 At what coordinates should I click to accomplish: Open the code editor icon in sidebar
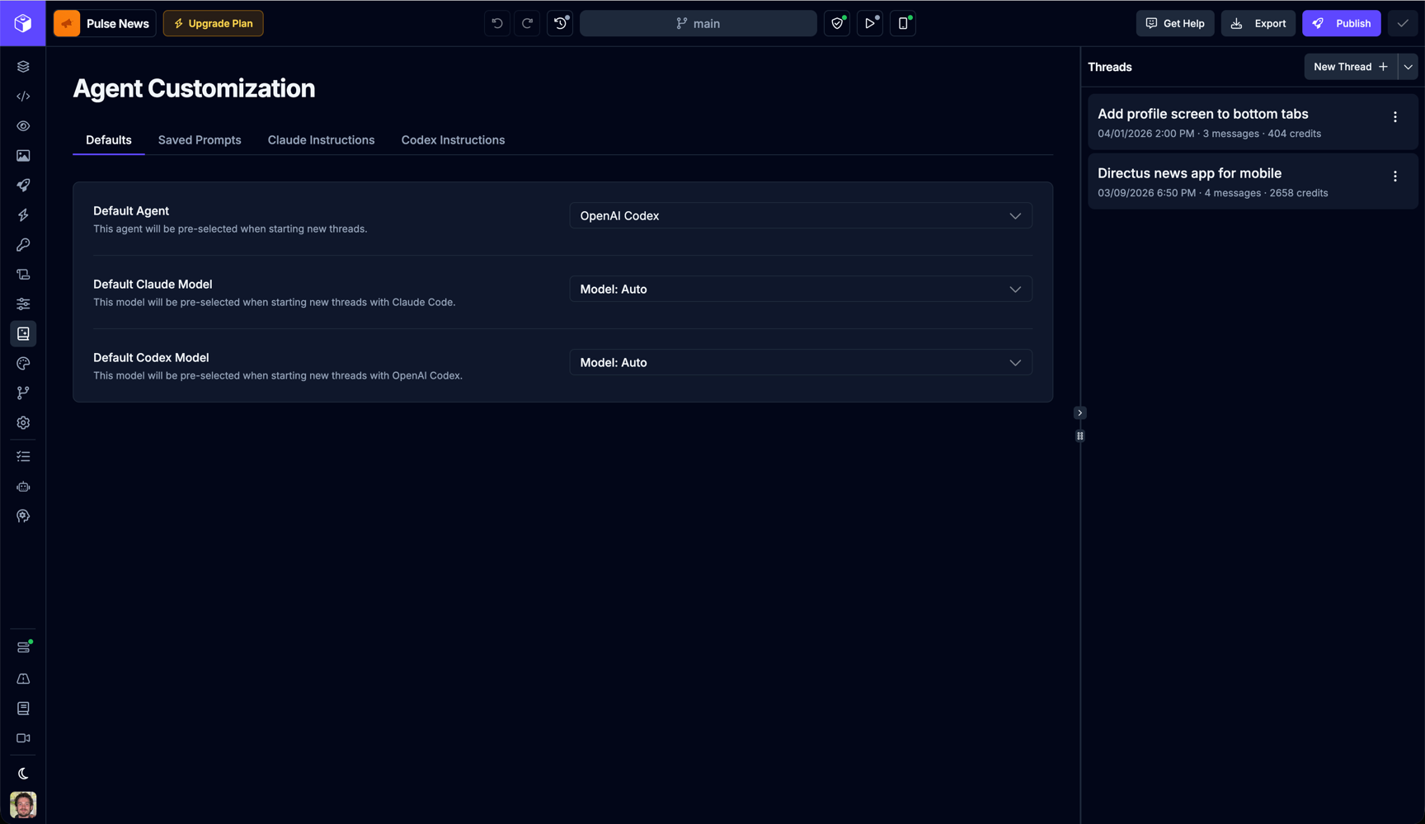tap(23, 97)
